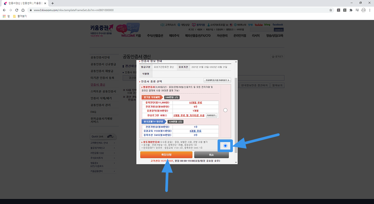Open 해외선물옵션/FX/CFD menu

click(x=198, y=36)
